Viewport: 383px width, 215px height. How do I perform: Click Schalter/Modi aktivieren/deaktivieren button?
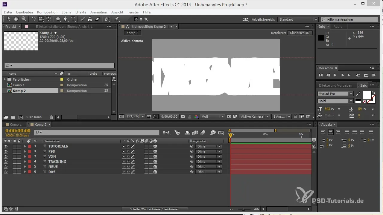154,209
